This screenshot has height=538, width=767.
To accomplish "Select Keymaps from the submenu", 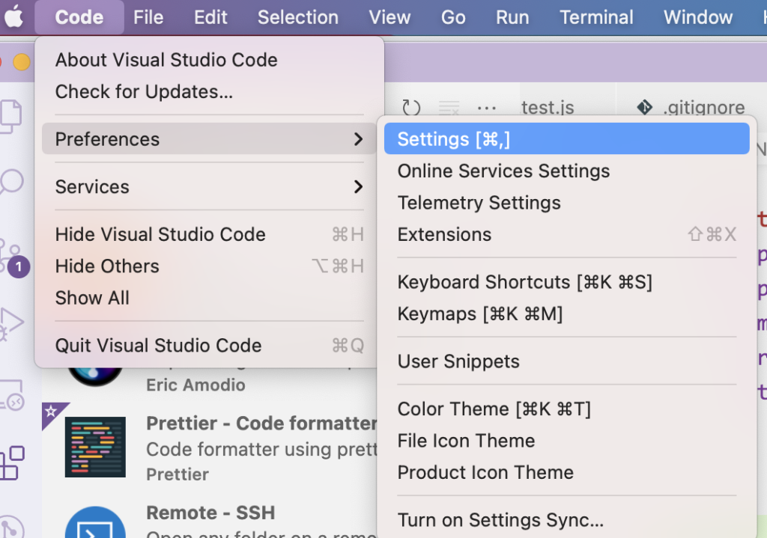I will coord(566,314).
